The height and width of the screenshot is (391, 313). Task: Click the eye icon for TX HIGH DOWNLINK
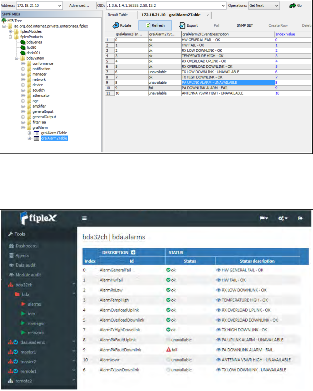219,330
